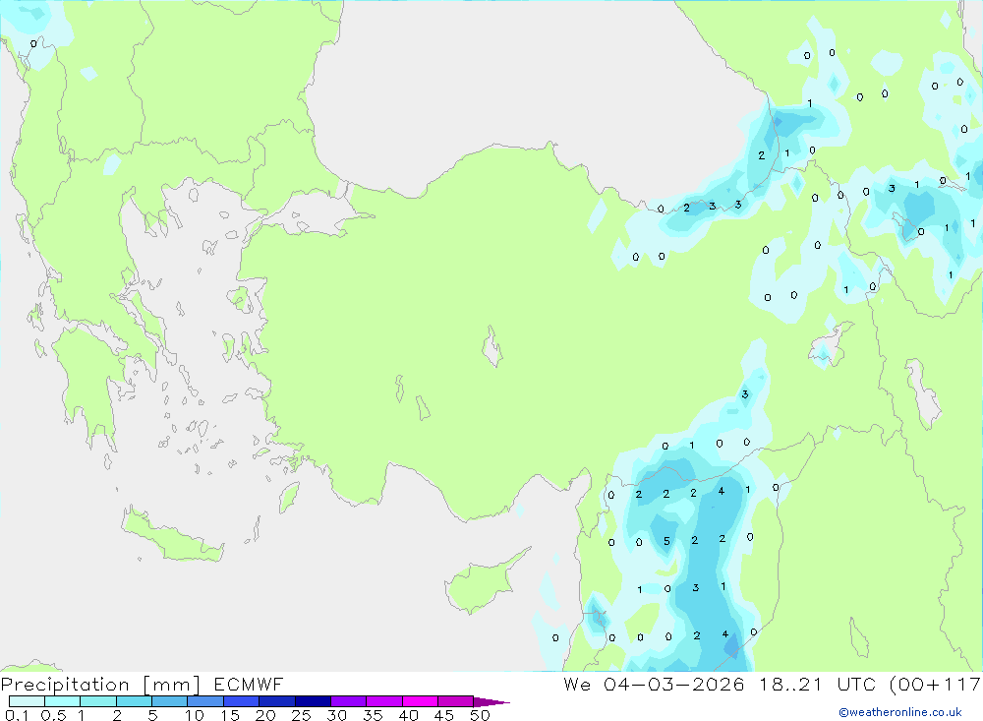The height and width of the screenshot is (721, 983).
Task: Click the 5 to 10 mm legend swatch
Action: [170, 701]
